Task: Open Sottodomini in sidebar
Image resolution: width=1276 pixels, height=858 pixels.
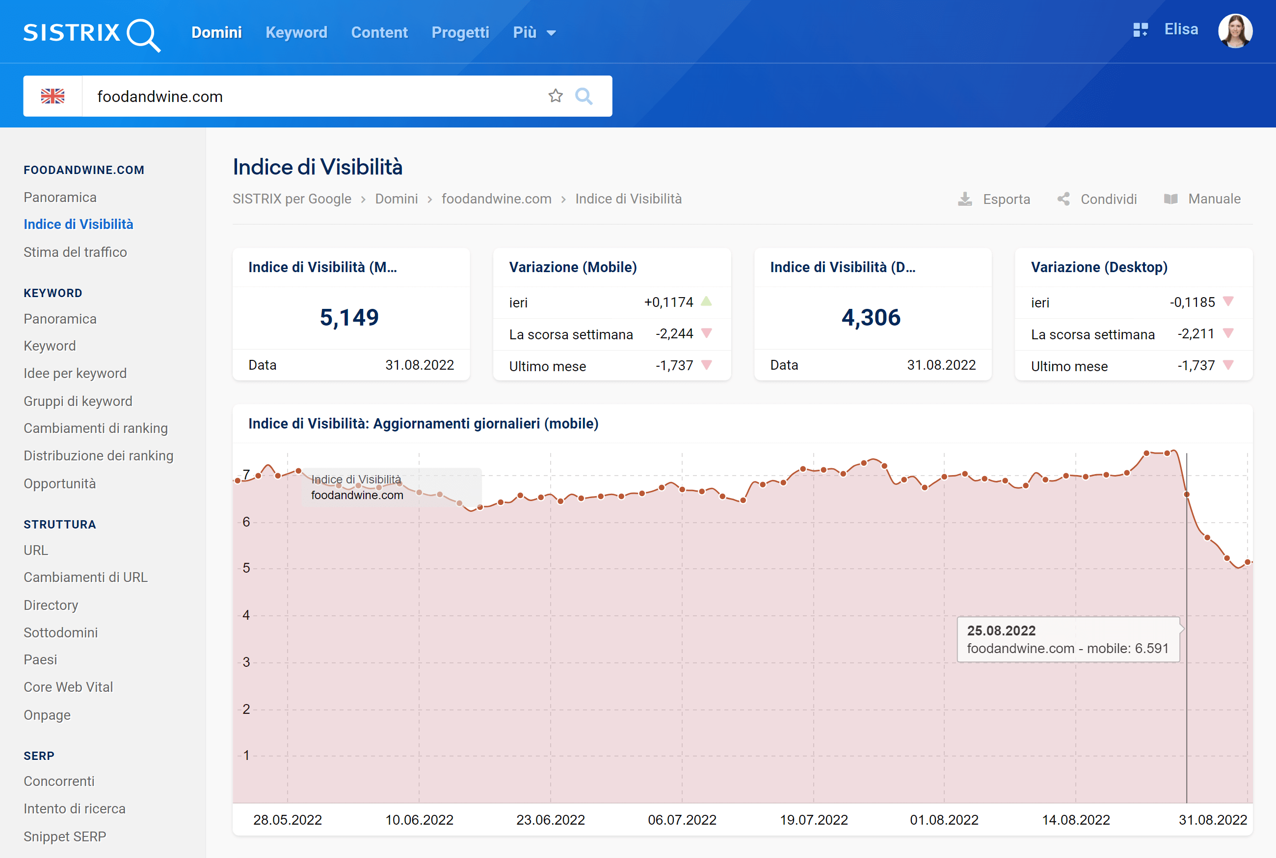Action: point(61,632)
